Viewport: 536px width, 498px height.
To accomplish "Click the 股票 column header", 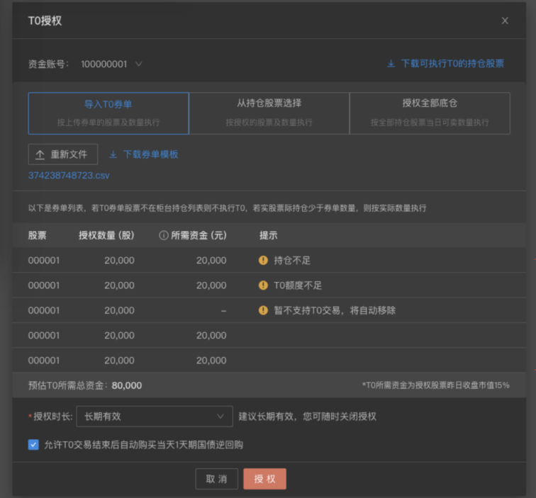I will [38, 235].
